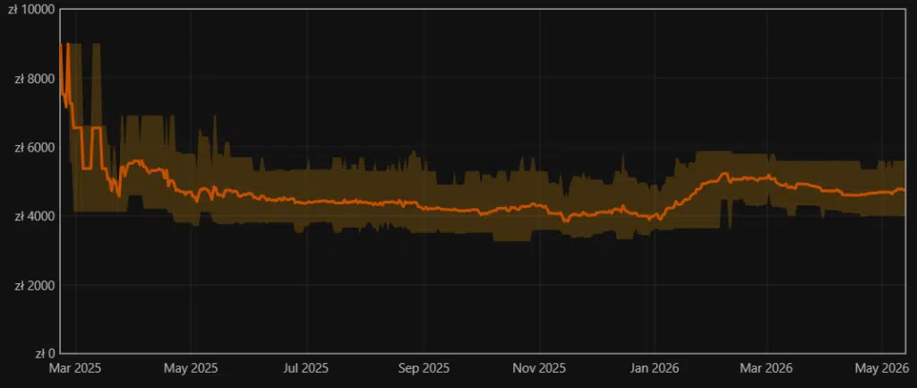This screenshot has height=388, width=917.
Task: Click the 'Nov 2025' x-axis label
Action: [x=540, y=368]
